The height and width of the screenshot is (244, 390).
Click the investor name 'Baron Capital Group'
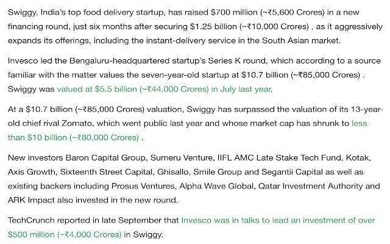[105, 158]
